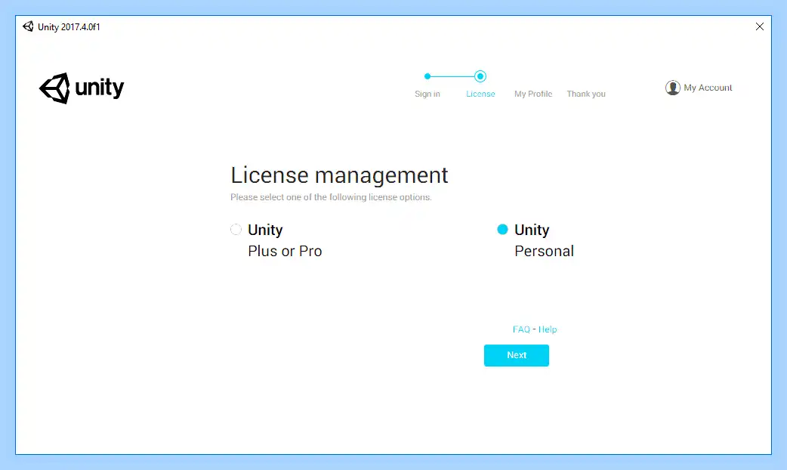Go to the Thank you step

pos(586,94)
